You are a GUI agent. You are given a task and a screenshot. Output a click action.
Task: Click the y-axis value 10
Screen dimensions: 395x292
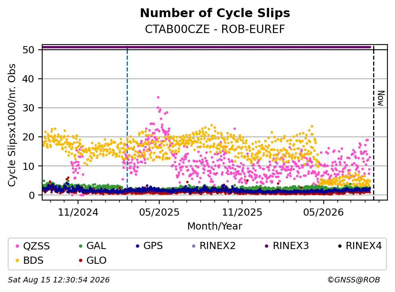tap(28, 166)
